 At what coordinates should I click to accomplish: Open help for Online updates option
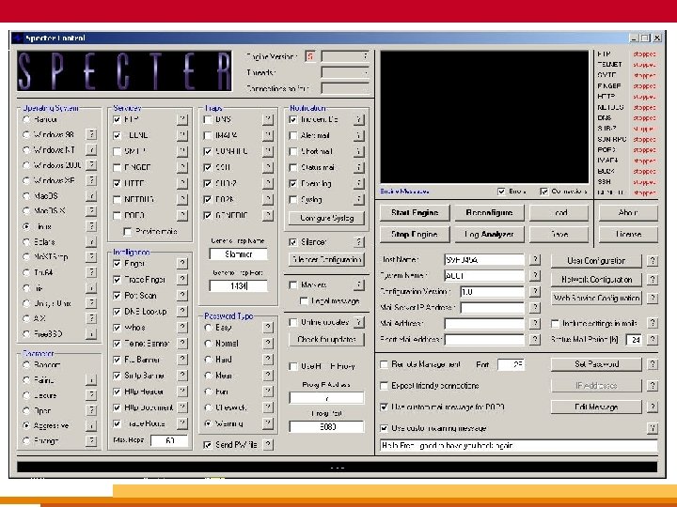358,322
